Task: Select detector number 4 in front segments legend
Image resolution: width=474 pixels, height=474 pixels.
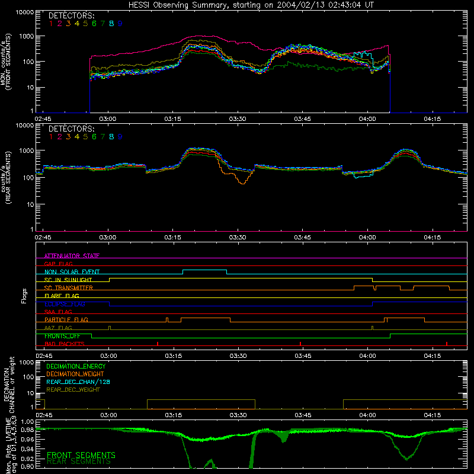Action: [77, 24]
